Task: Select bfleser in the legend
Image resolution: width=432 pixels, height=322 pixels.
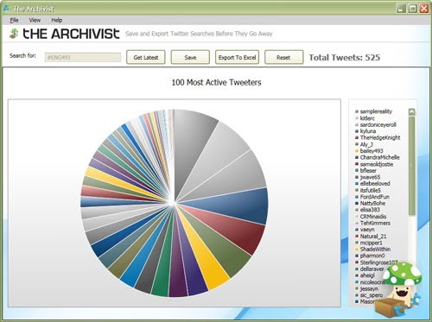Action: point(368,170)
